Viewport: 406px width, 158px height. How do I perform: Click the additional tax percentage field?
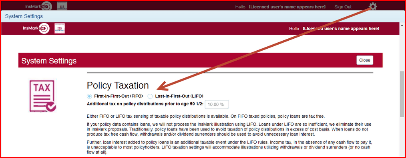pos(217,104)
